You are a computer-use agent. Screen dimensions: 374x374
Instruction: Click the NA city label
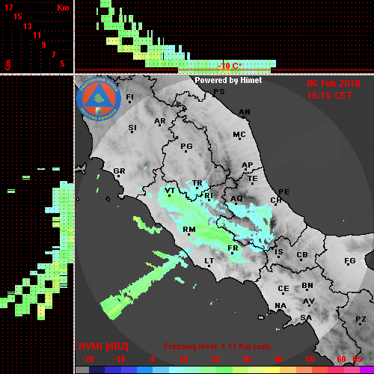pyautogui.click(x=280, y=306)
